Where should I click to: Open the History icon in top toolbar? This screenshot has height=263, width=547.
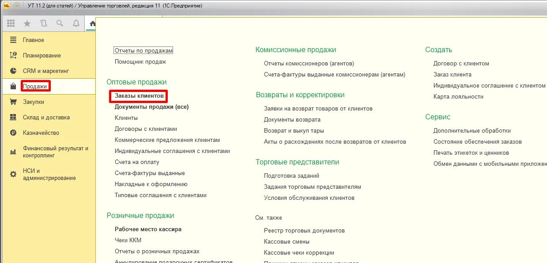(44, 23)
